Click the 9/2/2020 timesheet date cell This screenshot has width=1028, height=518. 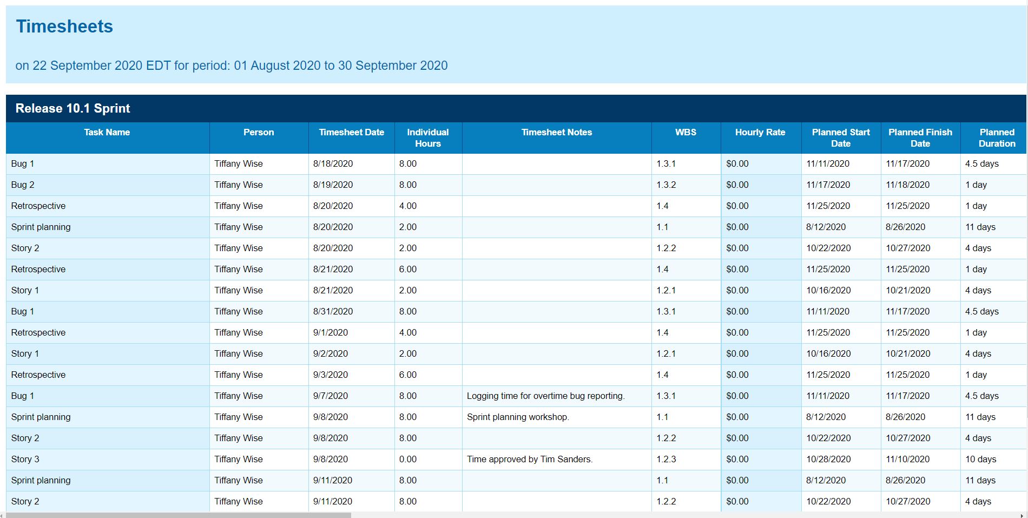tap(352, 353)
